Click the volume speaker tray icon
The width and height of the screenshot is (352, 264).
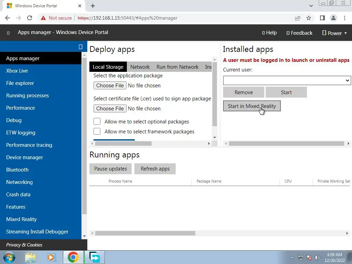click(317, 257)
